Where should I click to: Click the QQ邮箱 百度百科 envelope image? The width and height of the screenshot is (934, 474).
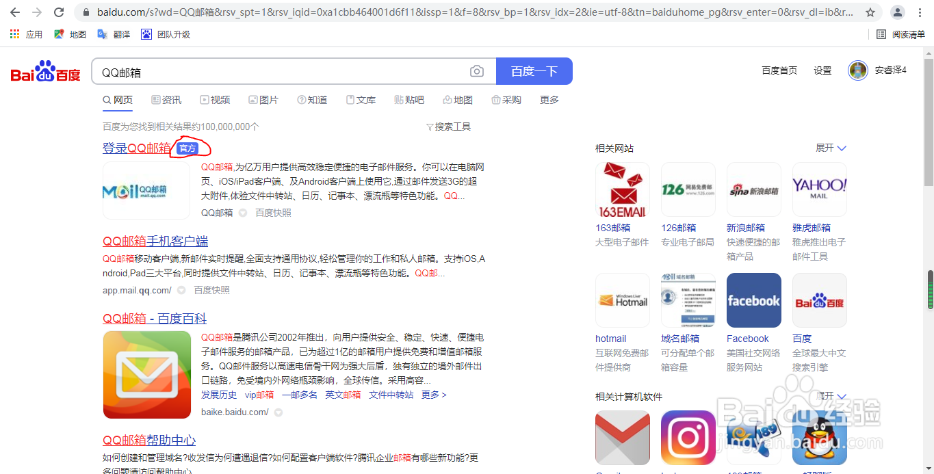tap(146, 375)
